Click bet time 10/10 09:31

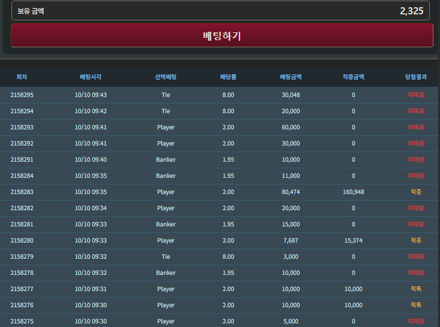[90, 289]
